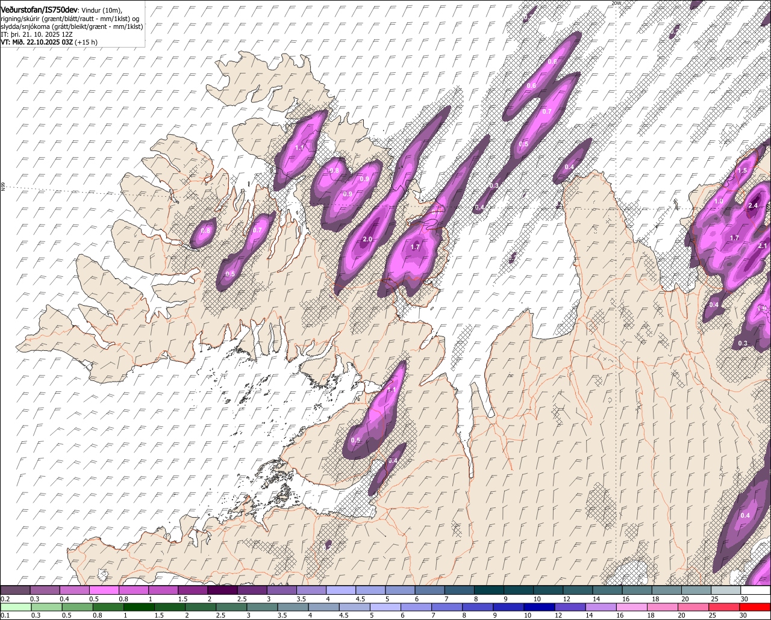Click the 1.5 precipitation value label

coord(742,171)
